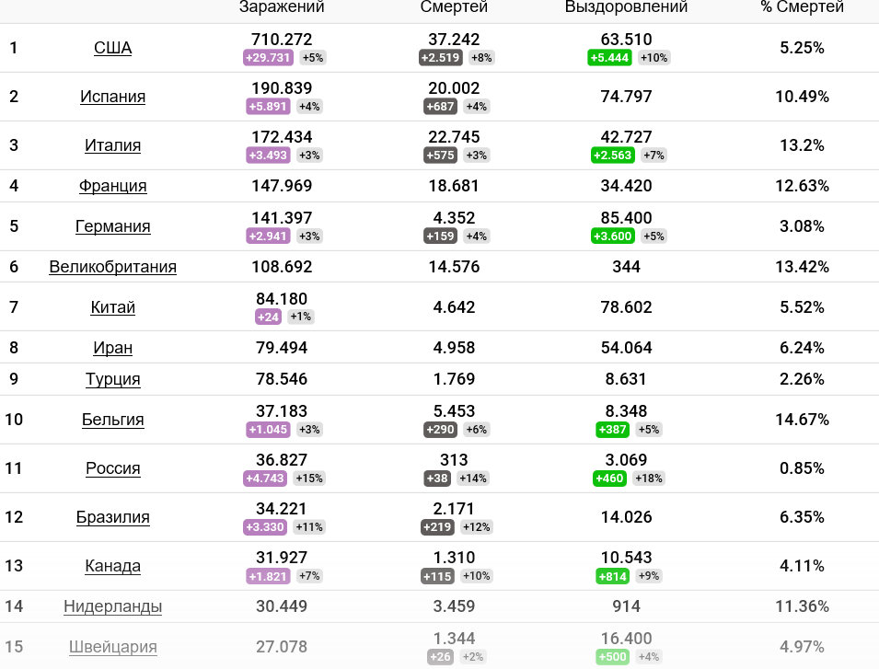Open the Великобритания link
Screen dimensions: 879x669
point(112,267)
